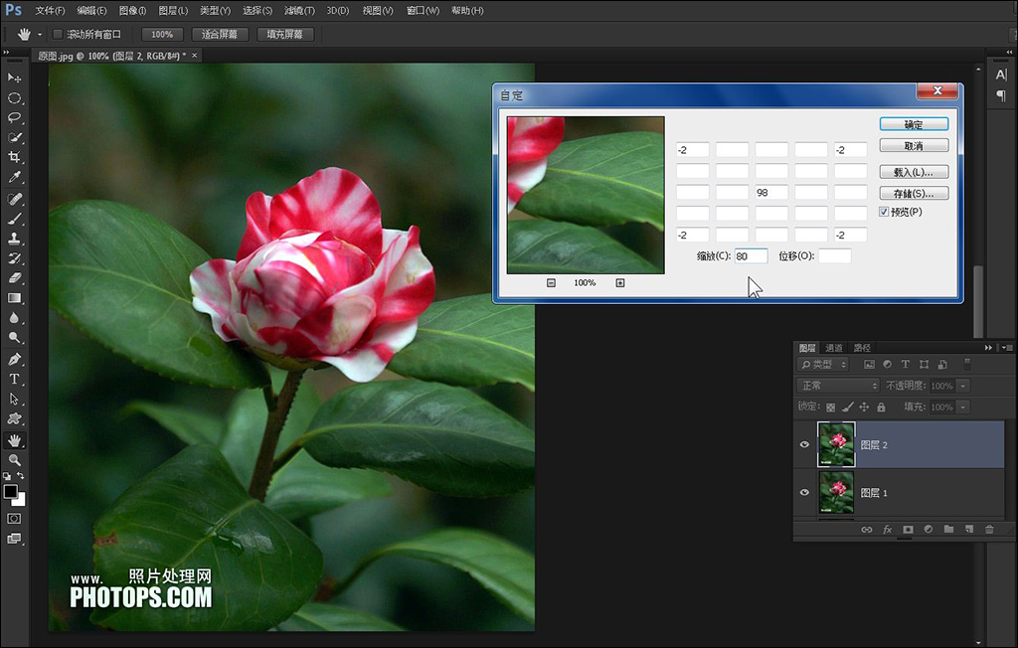The image size is (1018, 648).
Task: Select the Quick Selection tool
Action: click(14, 138)
